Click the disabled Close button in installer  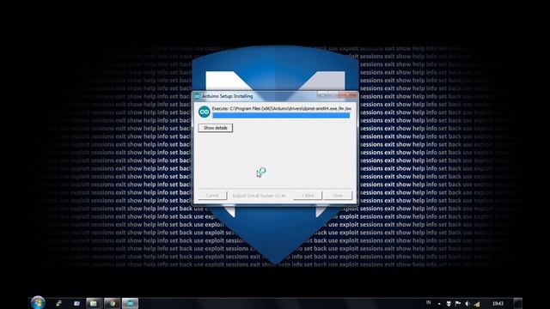click(x=338, y=195)
